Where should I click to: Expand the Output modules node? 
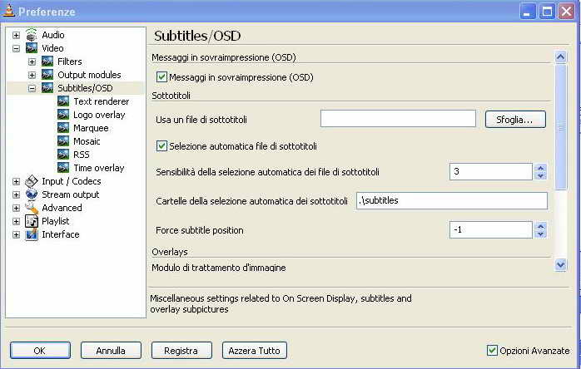(32, 75)
